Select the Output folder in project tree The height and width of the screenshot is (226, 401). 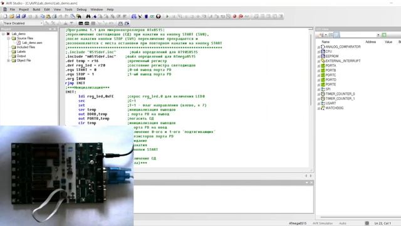pyautogui.click(x=21, y=56)
